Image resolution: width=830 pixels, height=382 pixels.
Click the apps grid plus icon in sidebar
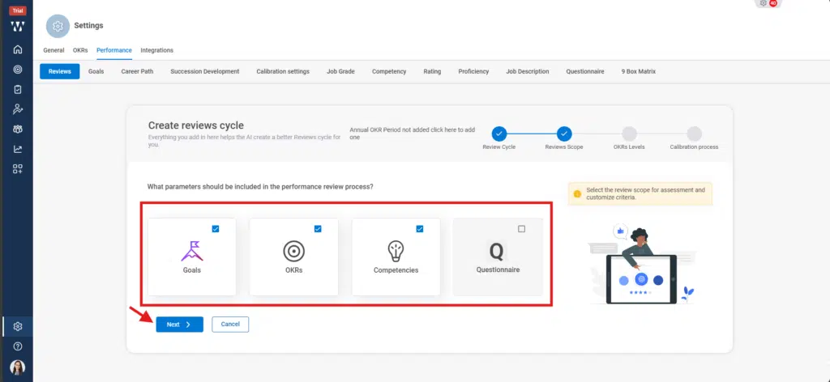tap(17, 168)
